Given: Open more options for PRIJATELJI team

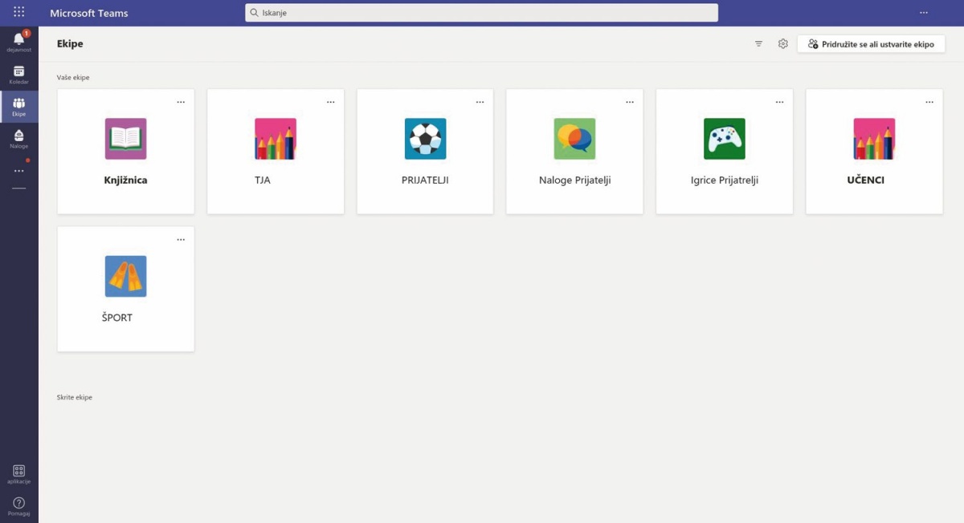Looking at the screenshot, I should point(480,102).
